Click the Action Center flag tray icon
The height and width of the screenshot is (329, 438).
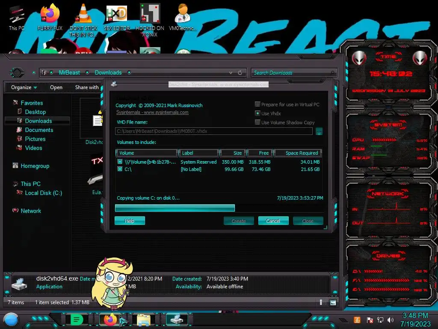pyautogui.click(x=370, y=320)
